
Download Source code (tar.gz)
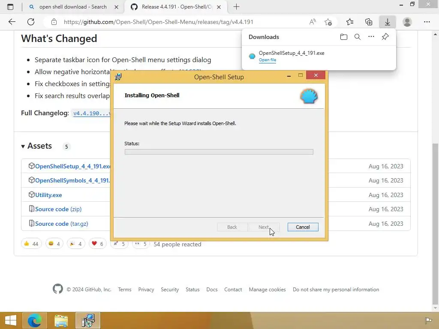click(x=62, y=224)
